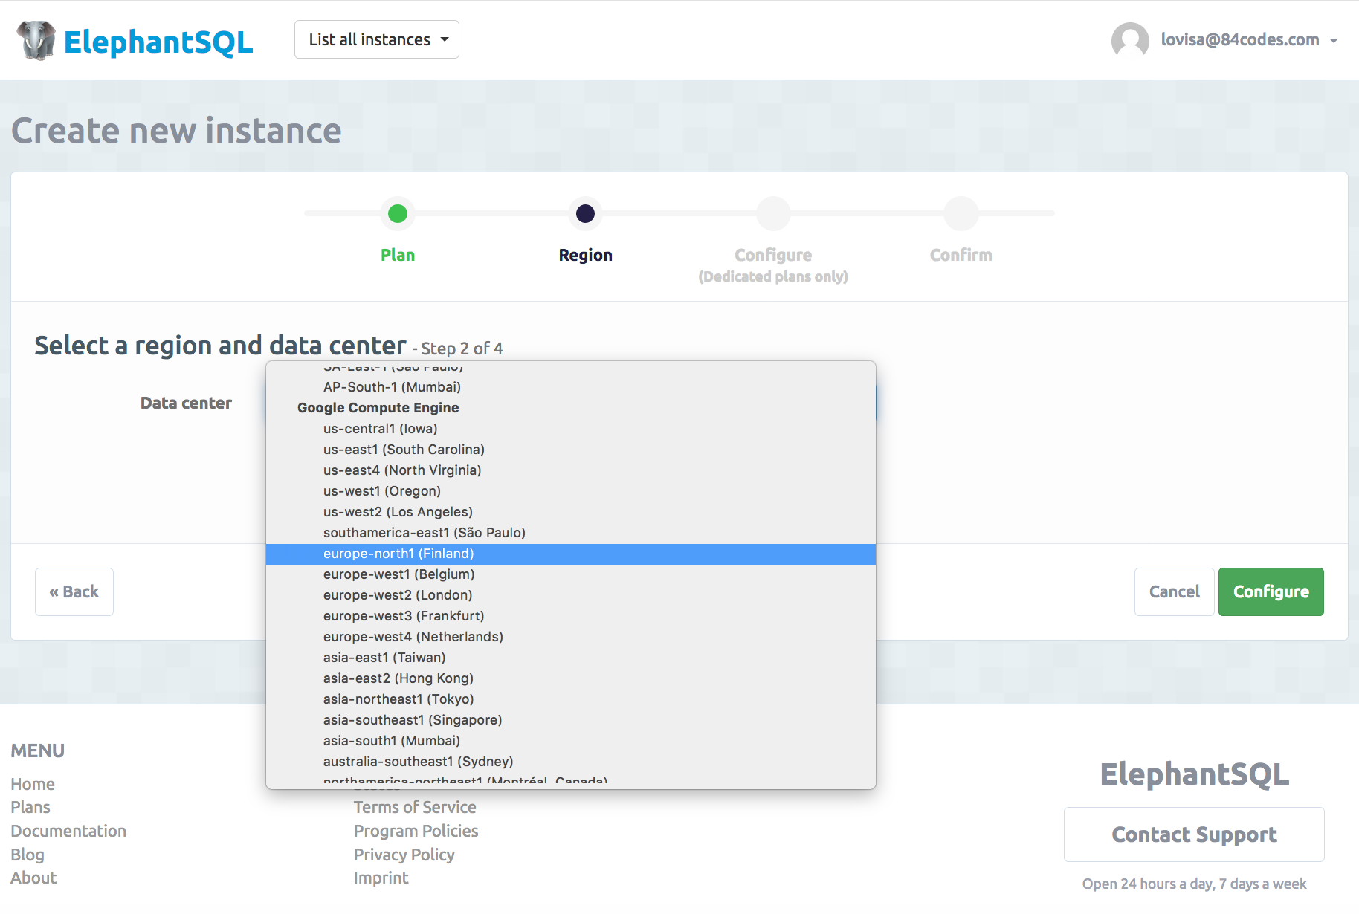The height and width of the screenshot is (914, 1359).
Task: Go back with the « Back button
Action: click(74, 591)
